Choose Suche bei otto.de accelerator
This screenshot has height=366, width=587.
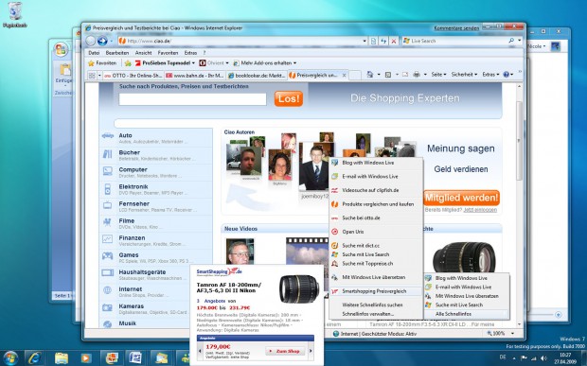pos(376,218)
